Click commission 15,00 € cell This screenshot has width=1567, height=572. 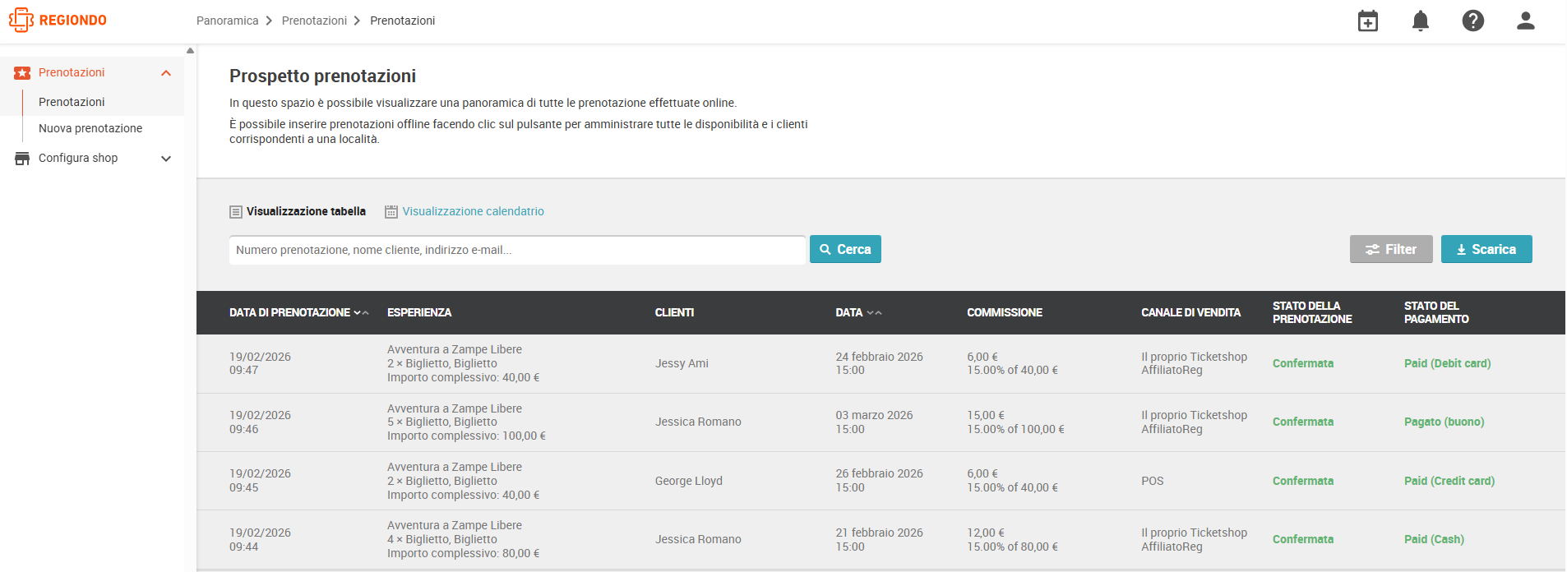coord(1015,422)
